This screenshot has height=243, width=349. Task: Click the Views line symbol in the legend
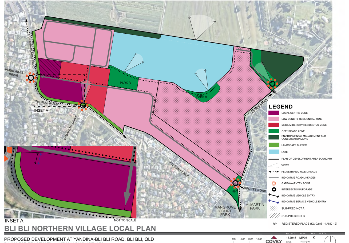(273, 165)
